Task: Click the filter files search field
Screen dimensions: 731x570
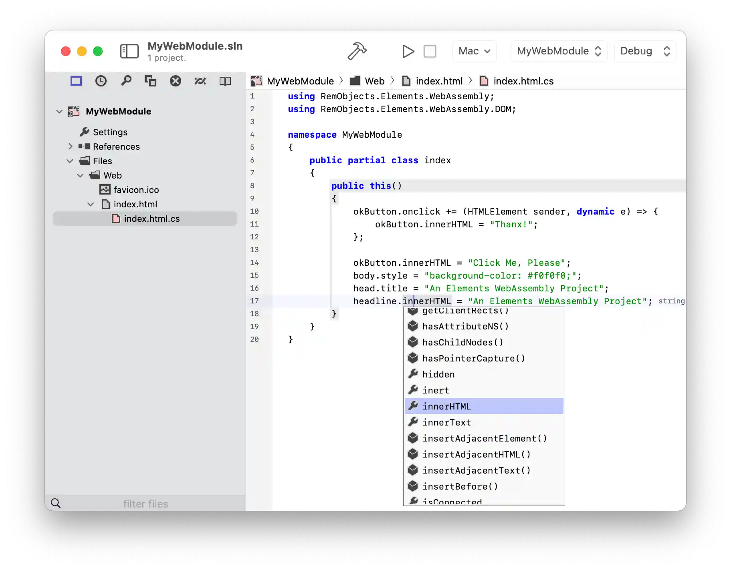Action: 145,504
